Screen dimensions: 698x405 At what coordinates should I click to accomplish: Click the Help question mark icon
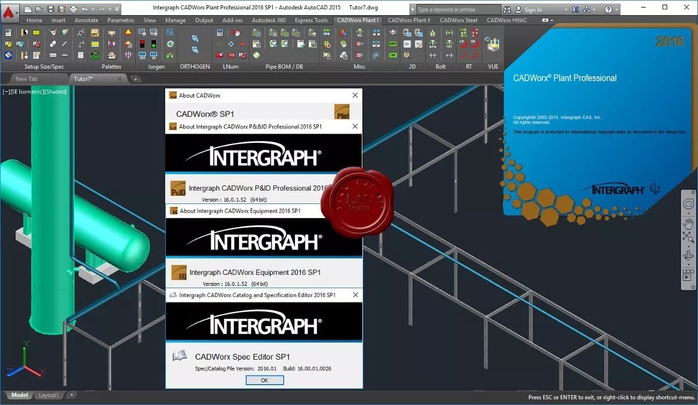(608, 10)
